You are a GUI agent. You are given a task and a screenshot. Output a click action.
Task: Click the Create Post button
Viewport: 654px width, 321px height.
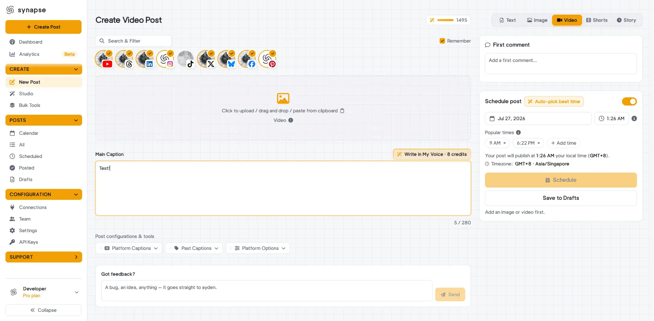tap(44, 27)
